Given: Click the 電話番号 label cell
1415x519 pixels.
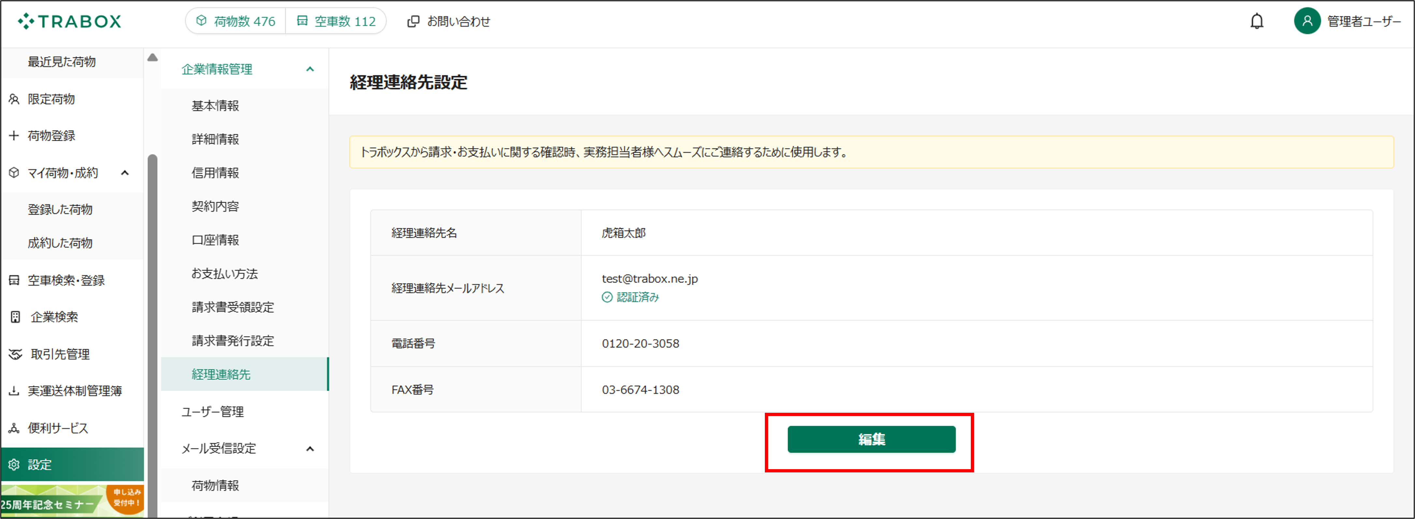Looking at the screenshot, I should pyautogui.click(x=476, y=343).
